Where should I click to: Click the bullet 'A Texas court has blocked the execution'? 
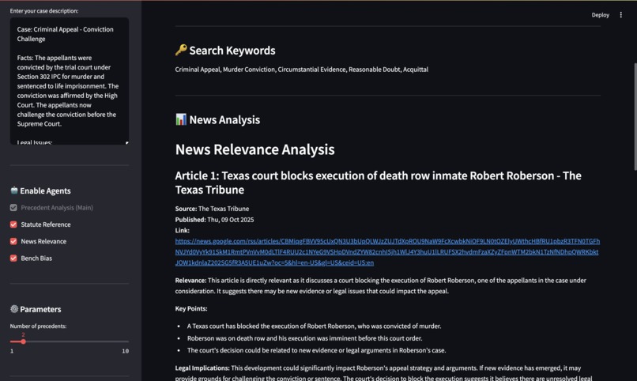click(314, 326)
